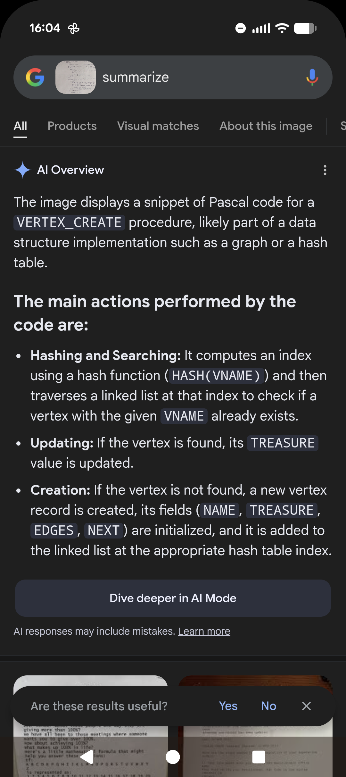The image size is (346, 777).
Task: Tap the home navigation circle
Action: click(173, 757)
